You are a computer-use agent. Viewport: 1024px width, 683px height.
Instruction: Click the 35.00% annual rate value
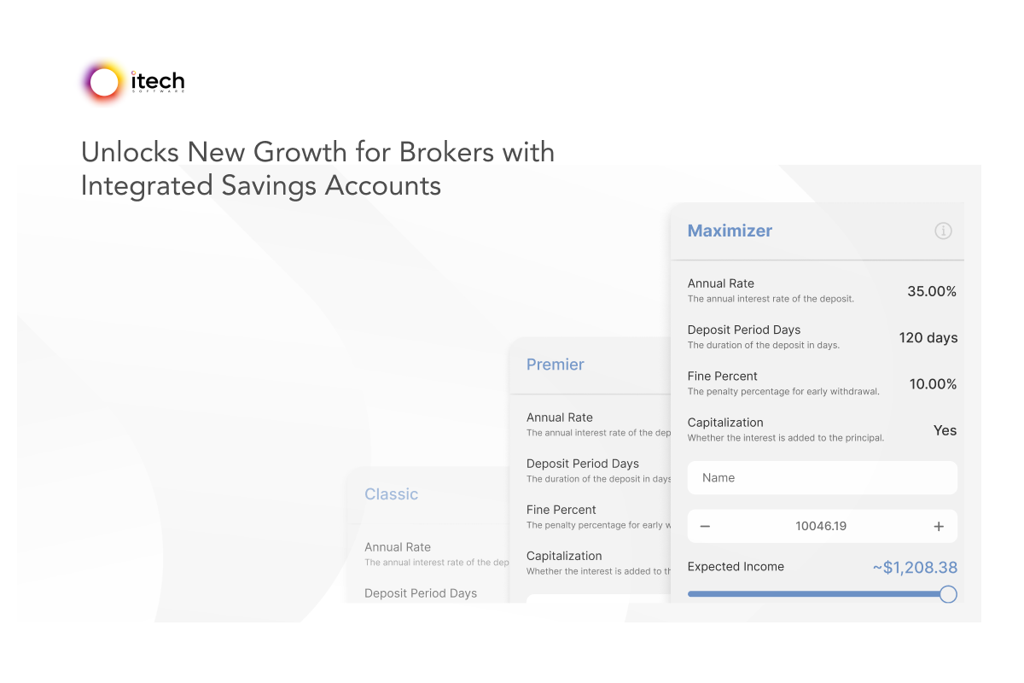click(932, 291)
